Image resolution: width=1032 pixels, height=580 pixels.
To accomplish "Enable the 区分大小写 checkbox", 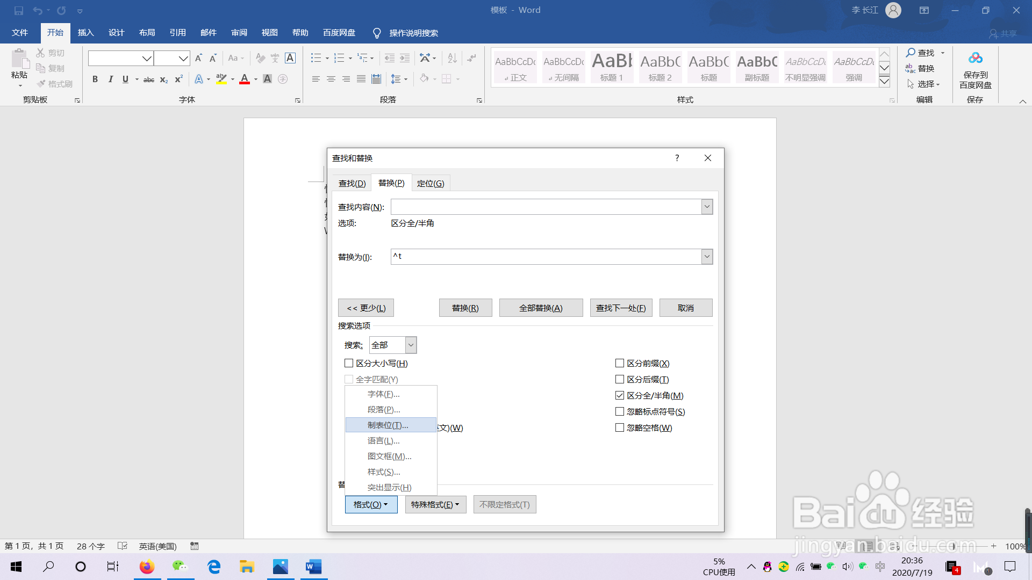I will tap(348, 363).
